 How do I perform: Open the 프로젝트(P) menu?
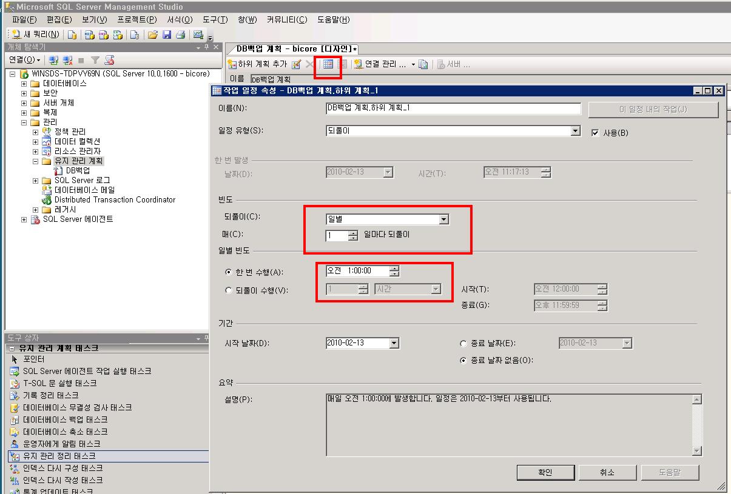[x=136, y=19]
